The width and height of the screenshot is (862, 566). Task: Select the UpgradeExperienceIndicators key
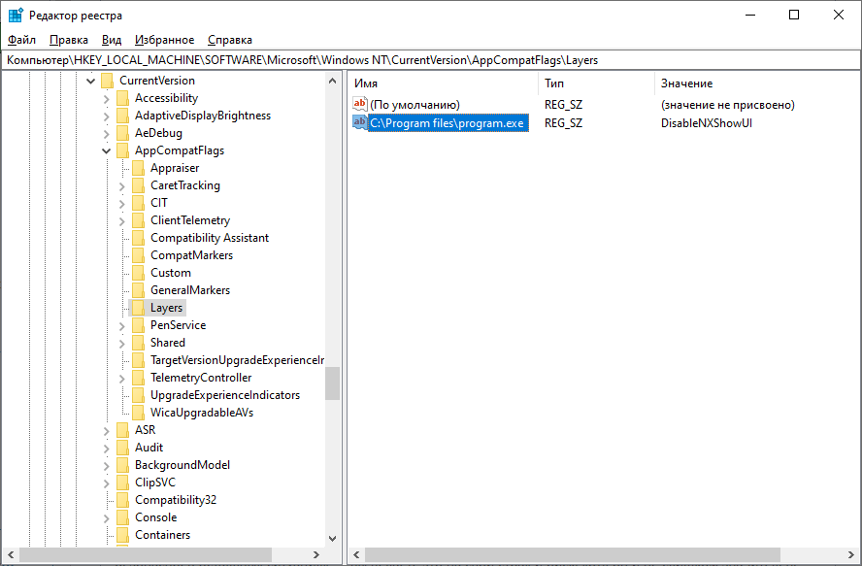(x=225, y=395)
